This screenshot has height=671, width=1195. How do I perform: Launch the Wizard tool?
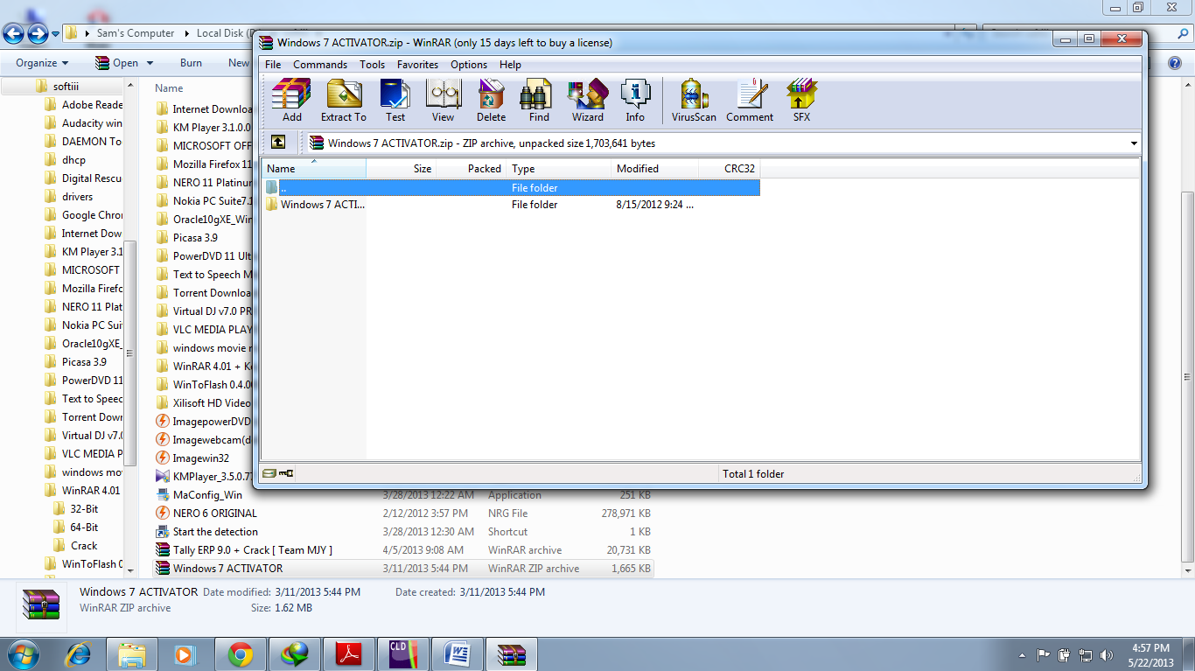pyautogui.click(x=588, y=101)
